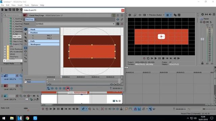Play the Video Preview window
Viewport: 216px width, 121px height.
coord(156,58)
